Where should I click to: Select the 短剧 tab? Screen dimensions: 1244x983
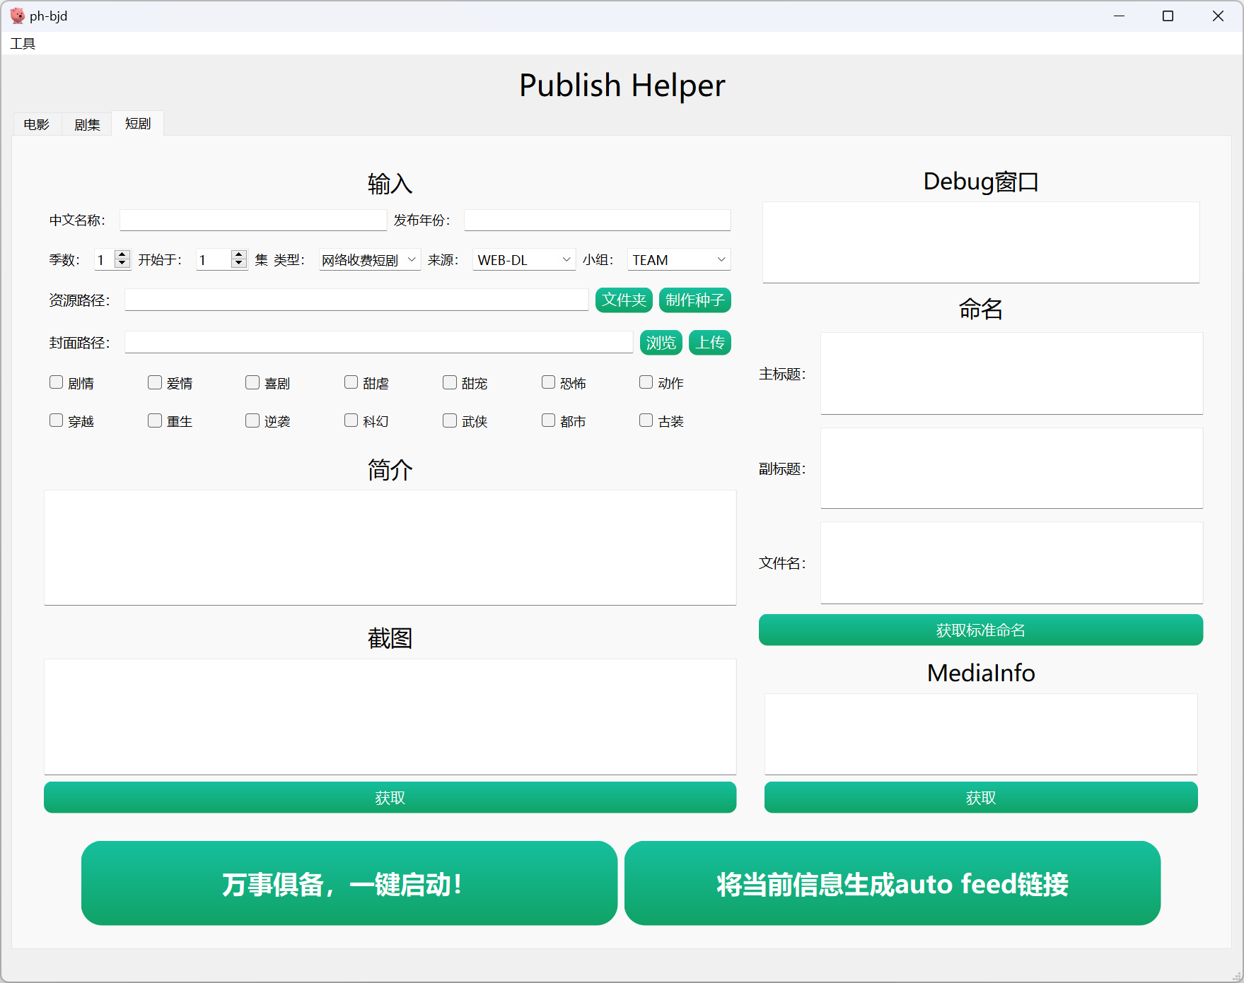click(138, 124)
